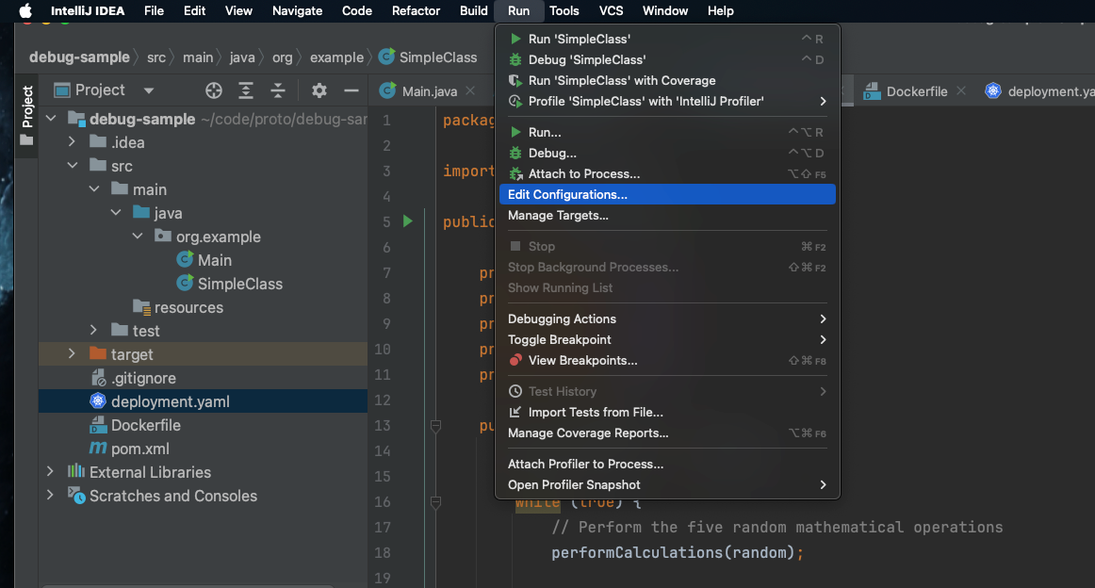Expand Scratches and Consoles node
The width and height of the screenshot is (1095, 588).
[x=50, y=495]
